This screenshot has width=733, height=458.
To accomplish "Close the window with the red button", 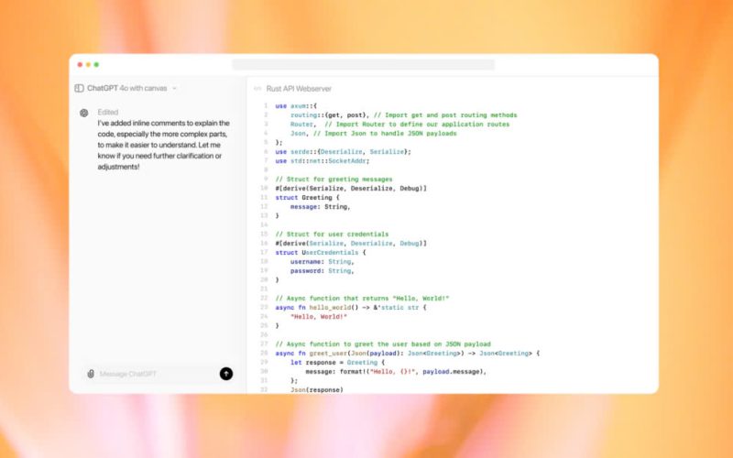I will pyautogui.click(x=80, y=65).
